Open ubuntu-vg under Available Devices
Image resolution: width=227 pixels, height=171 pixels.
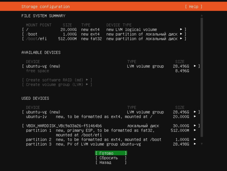pos(111,66)
